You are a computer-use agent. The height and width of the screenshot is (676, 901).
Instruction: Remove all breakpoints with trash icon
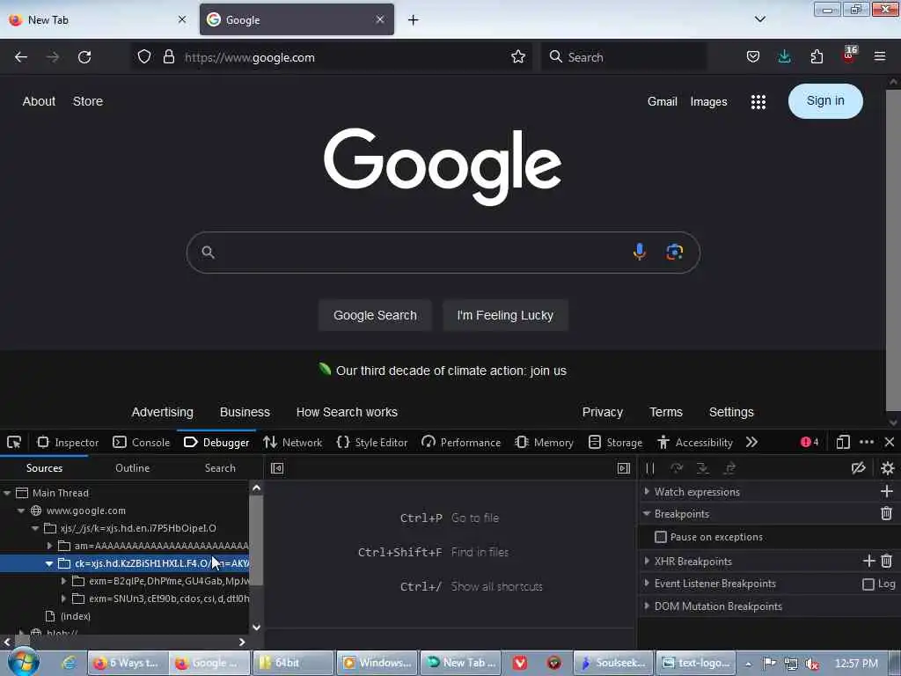(x=886, y=513)
